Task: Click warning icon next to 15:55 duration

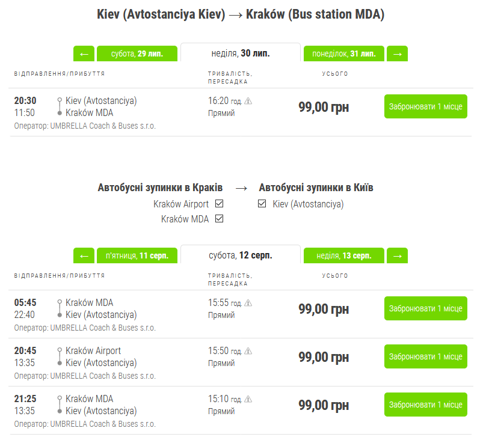Action: coord(248,303)
